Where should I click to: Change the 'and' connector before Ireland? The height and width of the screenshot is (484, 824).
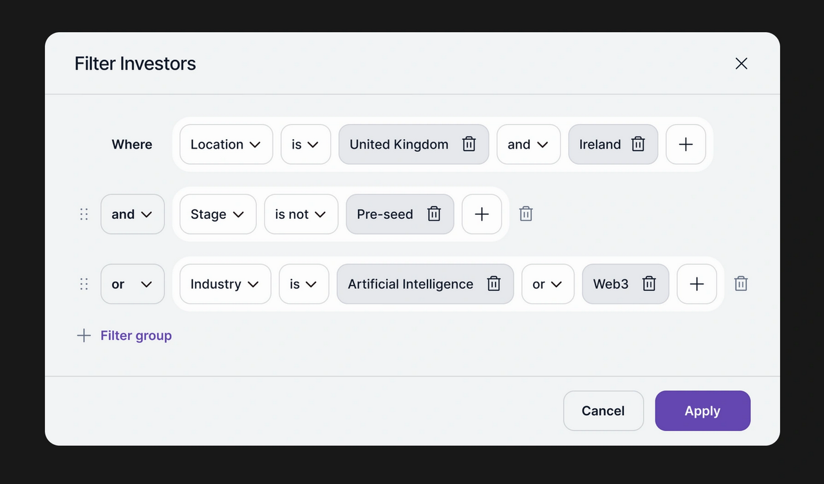pos(528,144)
